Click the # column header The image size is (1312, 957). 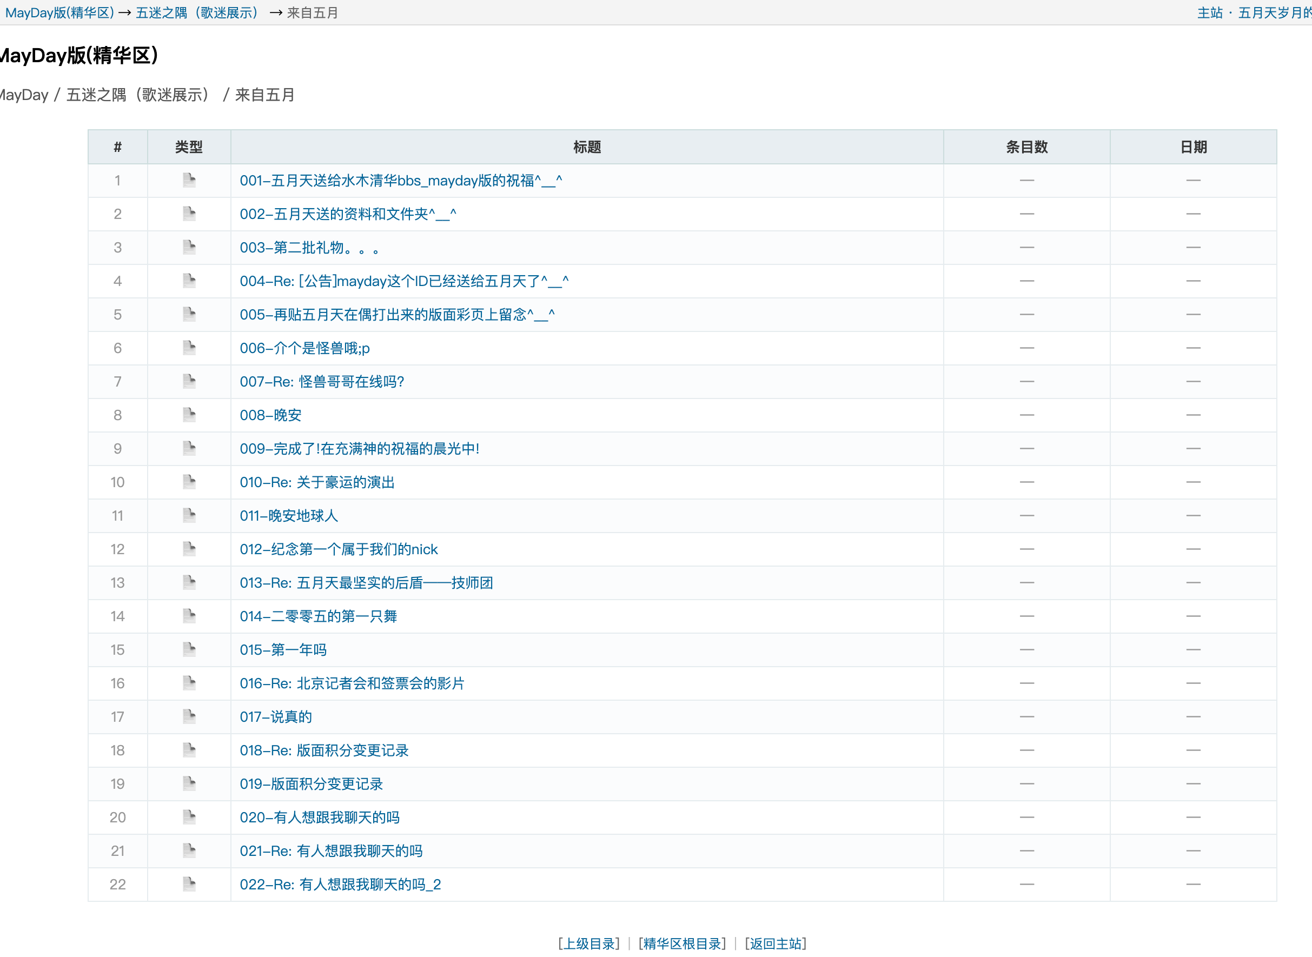(118, 147)
